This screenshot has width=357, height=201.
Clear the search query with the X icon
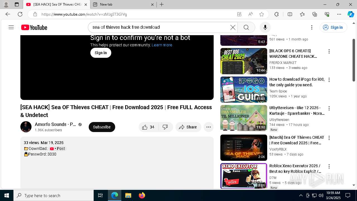coord(233,27)
